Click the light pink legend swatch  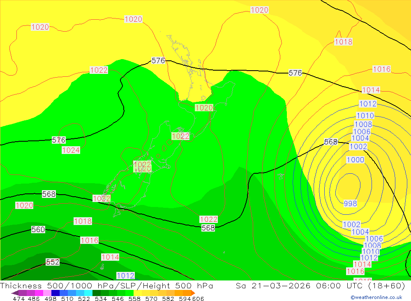(x=47, y=293)
